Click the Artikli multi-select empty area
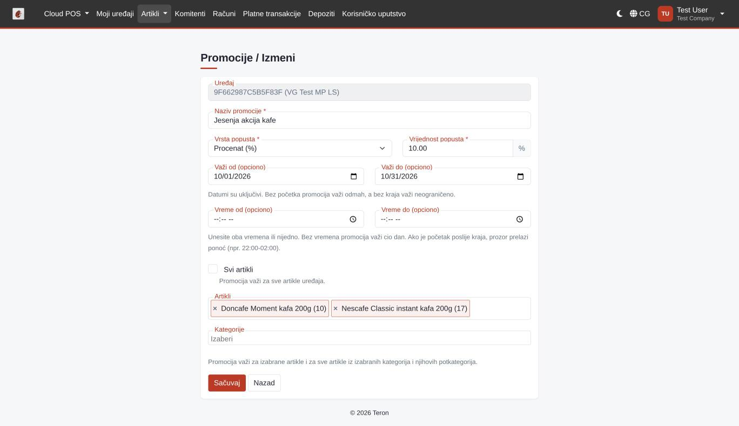The image size is (739, 426). click(x=500, y=308)
